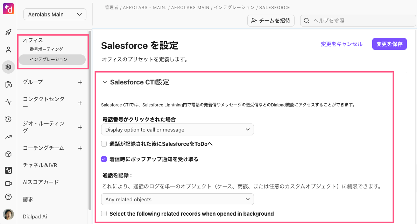Click インテグレーション breadcrumb link
Image resolution: width=417 pixels, height=224 pixels.
pyautogui.click(x=234, y=8)
